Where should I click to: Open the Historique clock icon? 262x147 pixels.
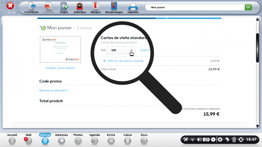80,6
